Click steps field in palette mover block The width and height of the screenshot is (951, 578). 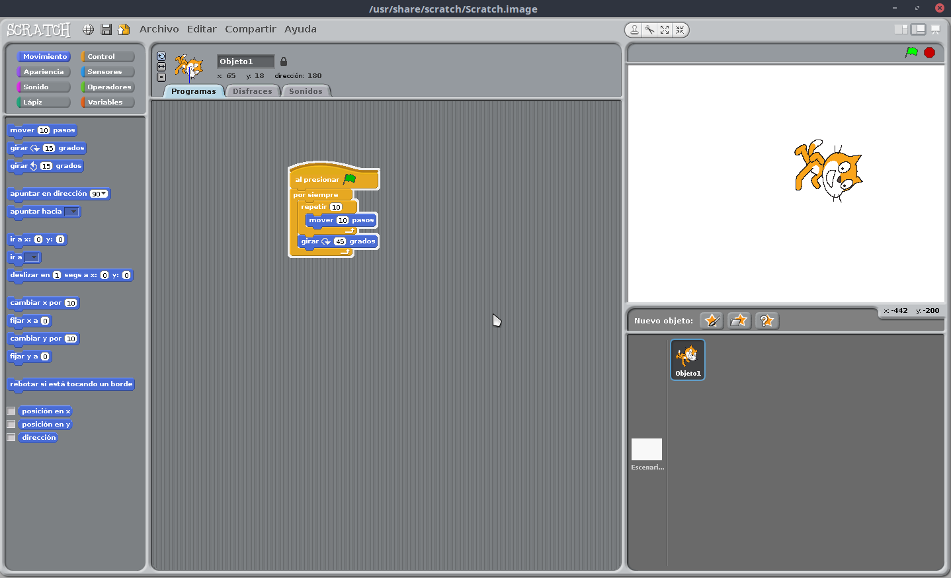click(44, 130)
